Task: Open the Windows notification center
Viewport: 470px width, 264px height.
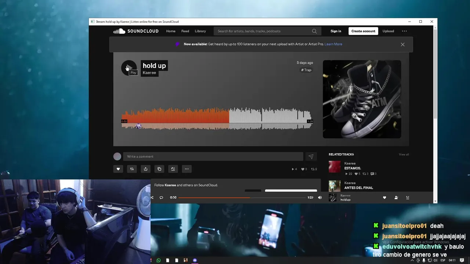Action: (462, 260)
